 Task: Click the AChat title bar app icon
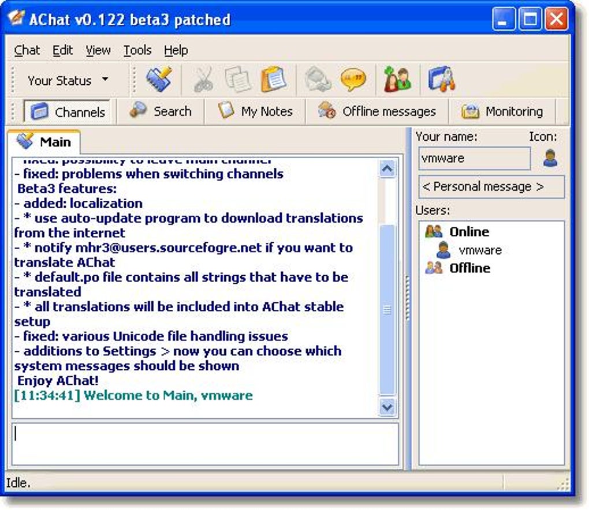[x=16, y=17]
